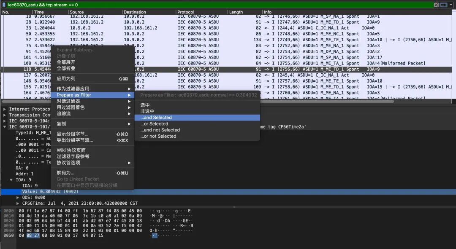Screen dimensions: 456x249
Task: Choose '...and not Selected' submenu entry
Action: pyautogui.click(x=197, y=130)
